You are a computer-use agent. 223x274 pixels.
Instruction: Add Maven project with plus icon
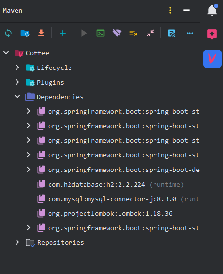pyautogui.click(x=63, y=33)
